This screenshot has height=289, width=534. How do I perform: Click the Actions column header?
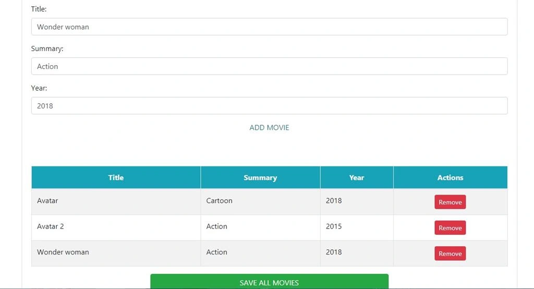coord(450,177)
